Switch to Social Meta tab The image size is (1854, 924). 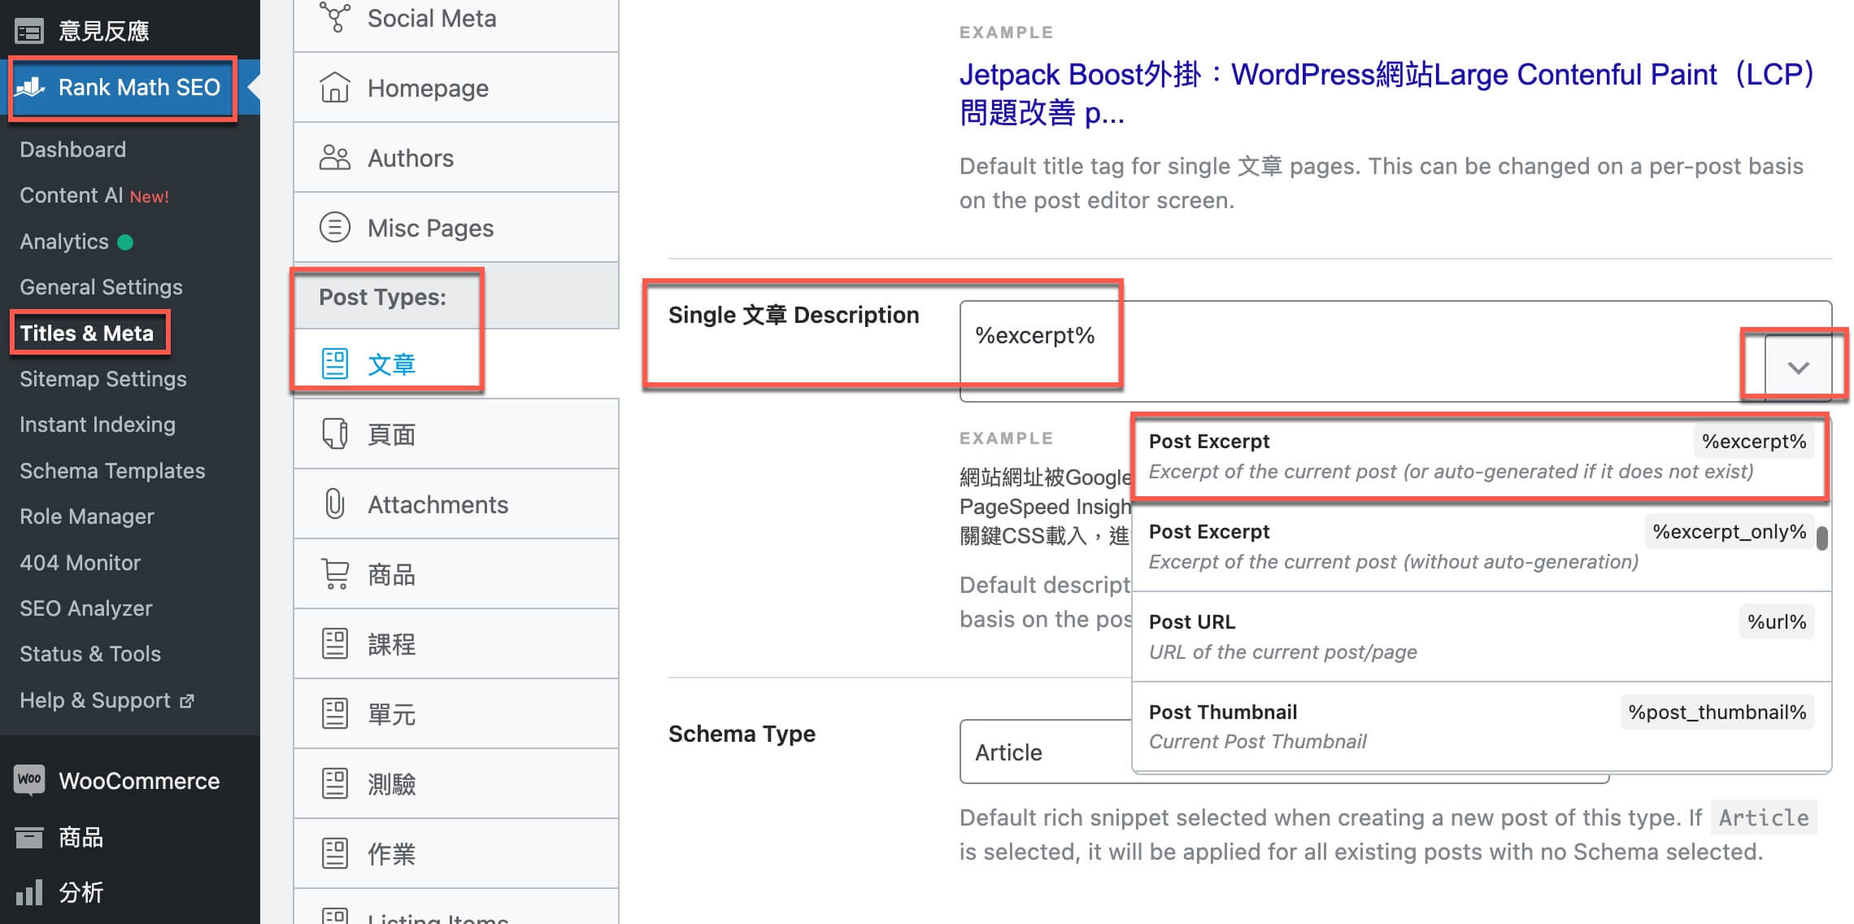(456, 20)
